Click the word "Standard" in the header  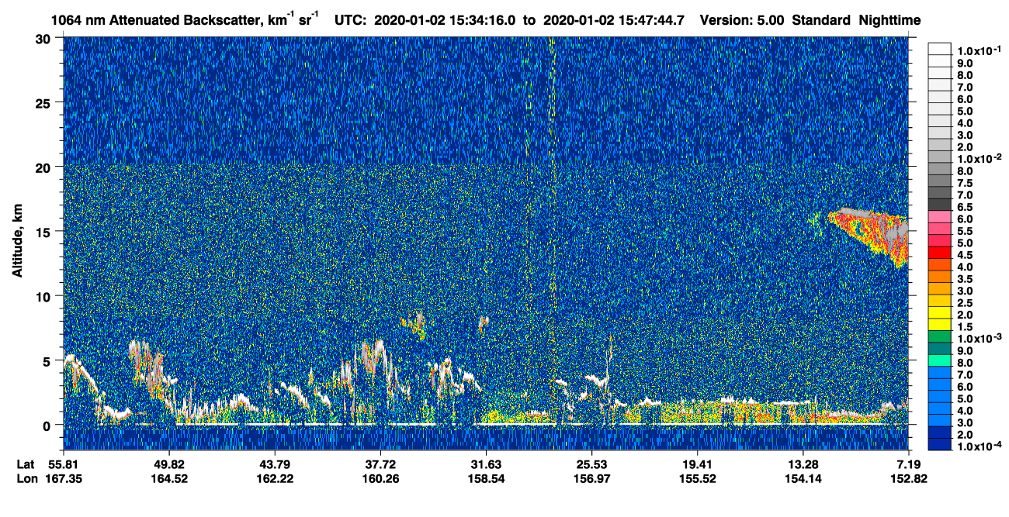click(x=822, y=19)
